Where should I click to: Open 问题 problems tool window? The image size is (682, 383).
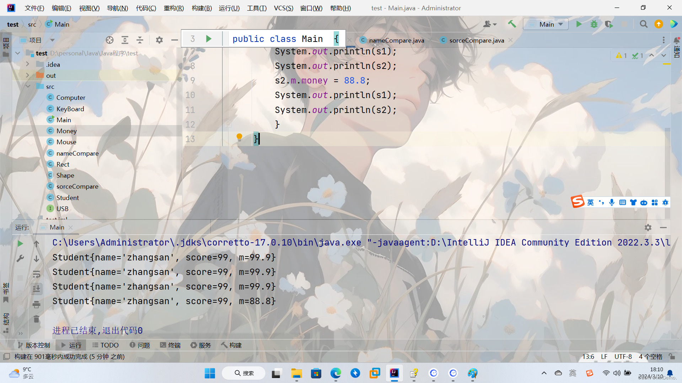[x=140, y=345]
